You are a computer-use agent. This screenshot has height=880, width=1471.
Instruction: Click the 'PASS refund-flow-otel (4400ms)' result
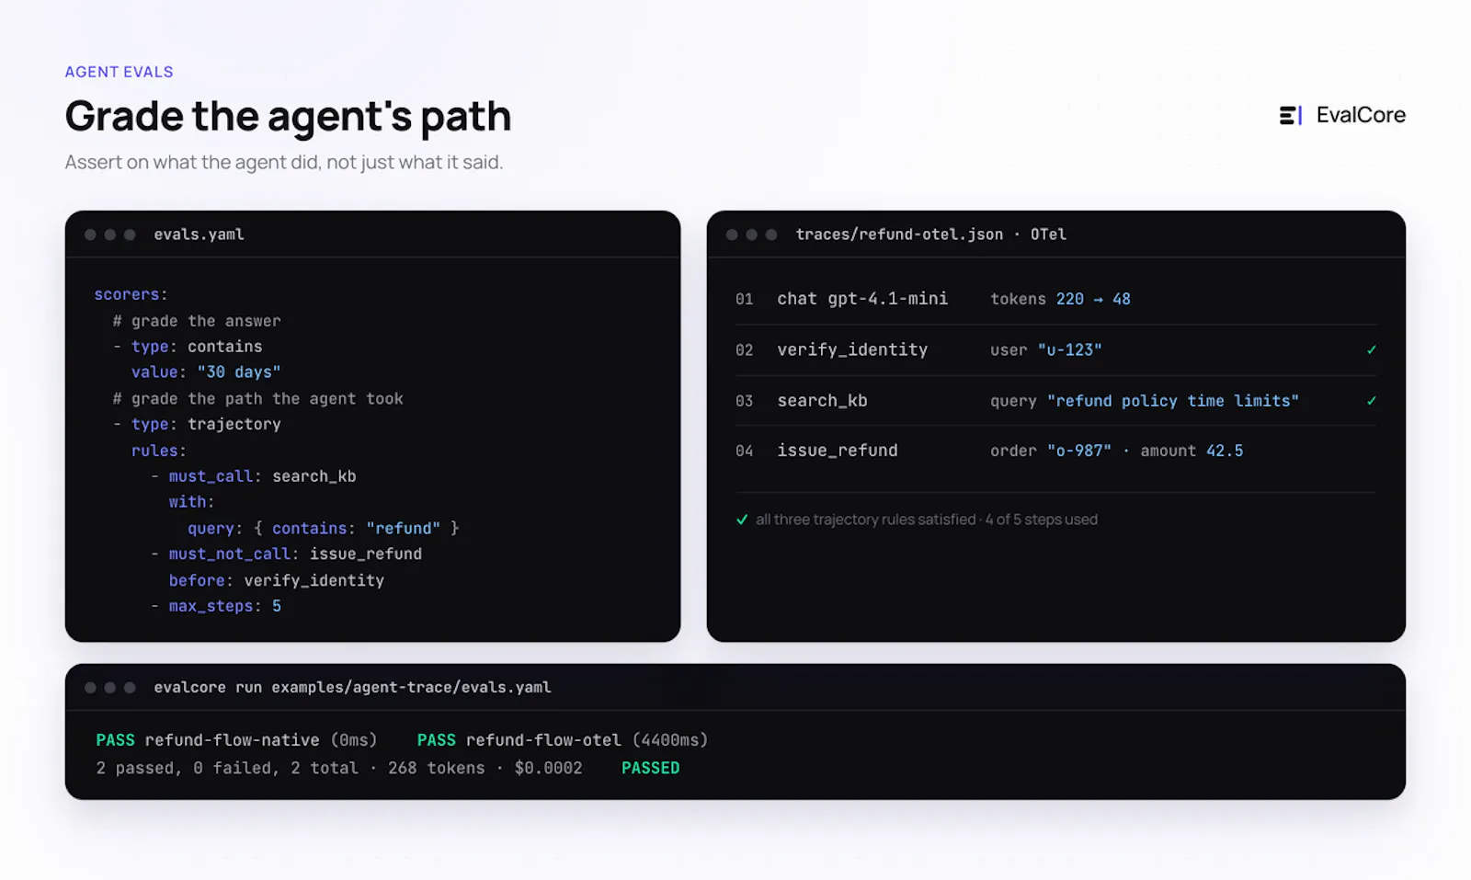563,740
